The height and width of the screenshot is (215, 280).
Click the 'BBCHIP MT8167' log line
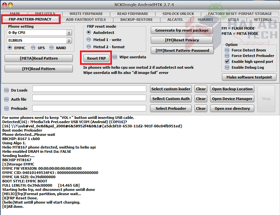[17, 160]
